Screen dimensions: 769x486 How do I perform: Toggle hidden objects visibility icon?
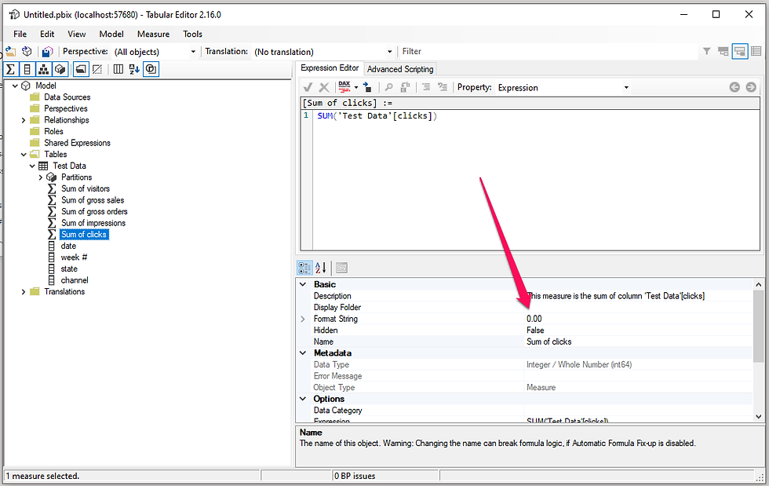(x=97, y=69)
